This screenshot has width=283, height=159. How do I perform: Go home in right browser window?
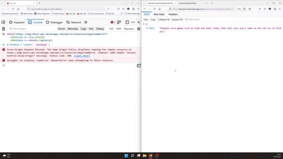[160, 9]
